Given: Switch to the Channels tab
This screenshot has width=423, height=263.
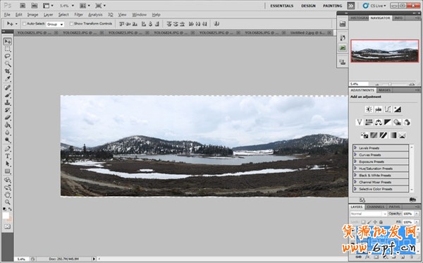Looking at the screenshot, I should [376, 207].
